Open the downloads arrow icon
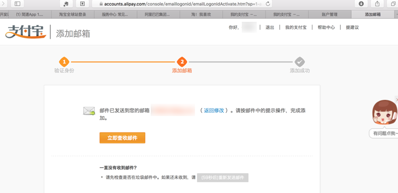 point(361,3)
